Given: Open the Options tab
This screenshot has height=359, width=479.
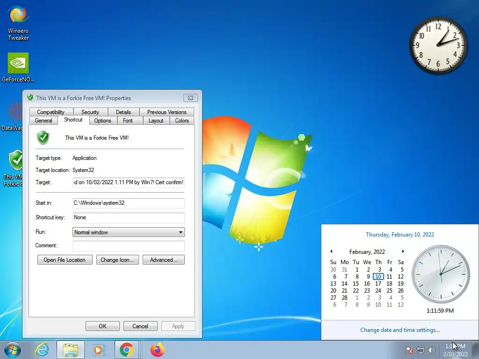Looking at the screenshot, I should [102, 121].
